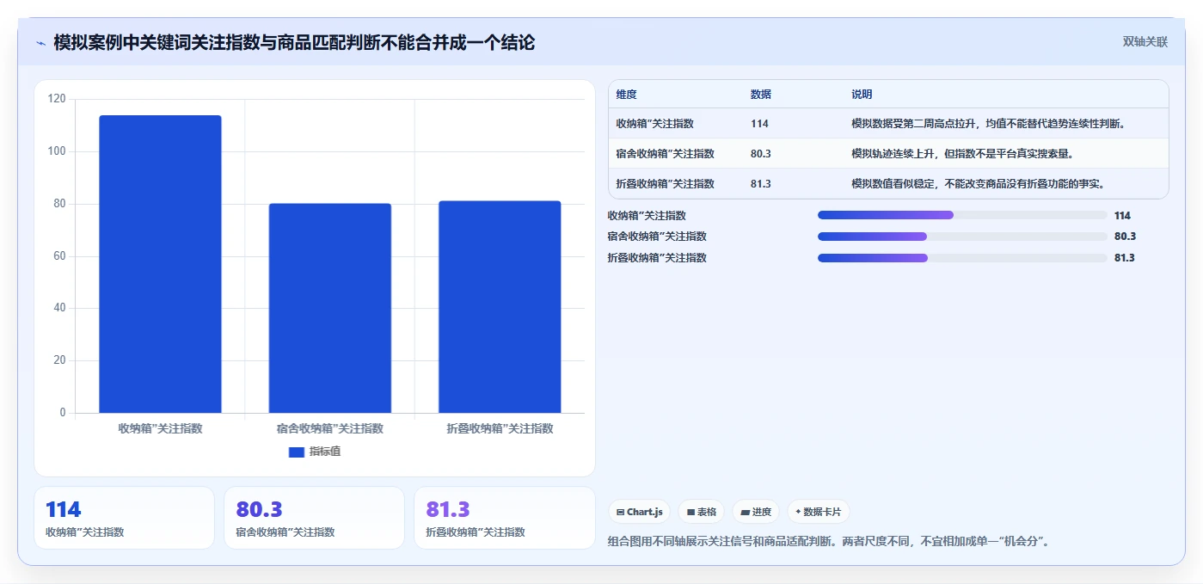Click the 折叠收纳箱 chart bar

click(x=500, y=307)
